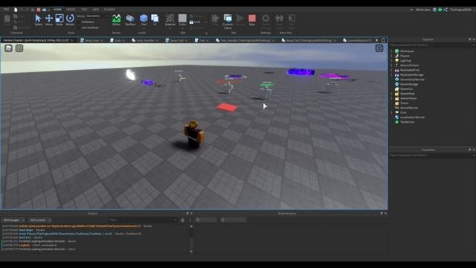Viewport: 476px width, 268px height.
Task: Click the new file icon in quick access
Action: coord(16,10)
